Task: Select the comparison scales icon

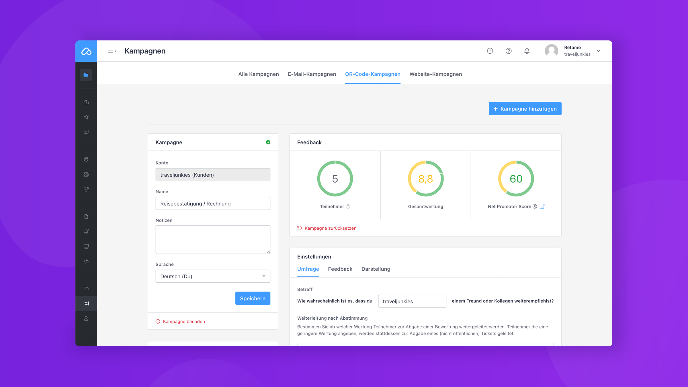Action: 86,174
